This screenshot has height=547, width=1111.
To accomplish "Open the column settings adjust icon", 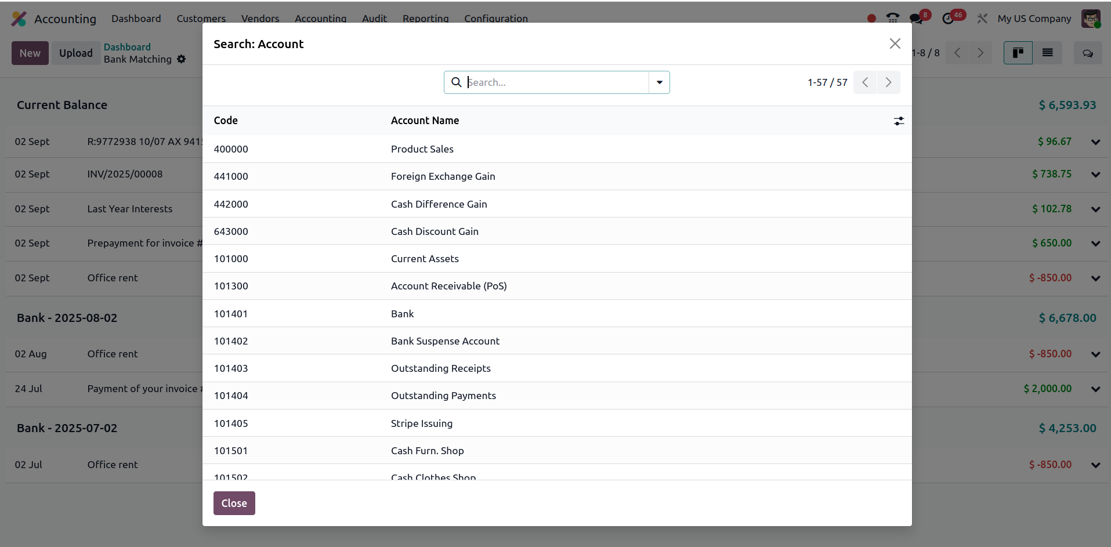I will tap(899, 121).
